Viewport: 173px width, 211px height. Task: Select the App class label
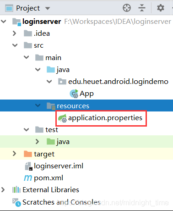86,94
